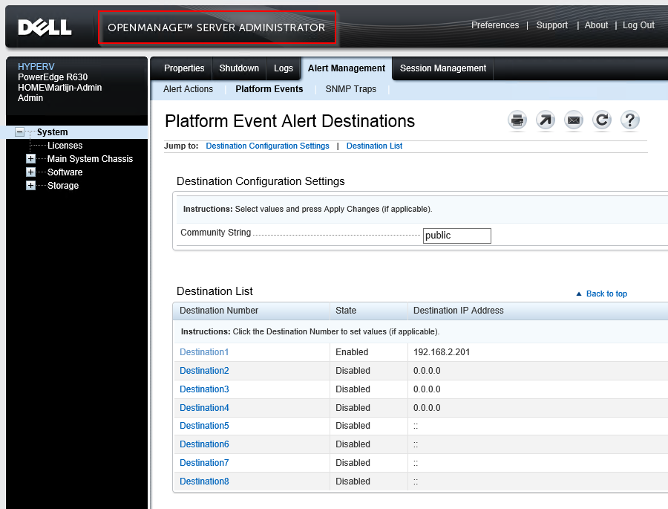668x509 pixels.
Task: Click the Disabled state of Destination2
Action: click(x=353, y=371)
